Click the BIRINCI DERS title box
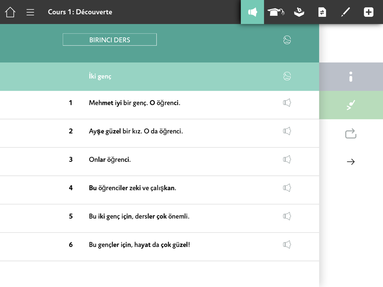Image resolution: width=383 pixels, height=287 pixels. (x=110, y=39)
